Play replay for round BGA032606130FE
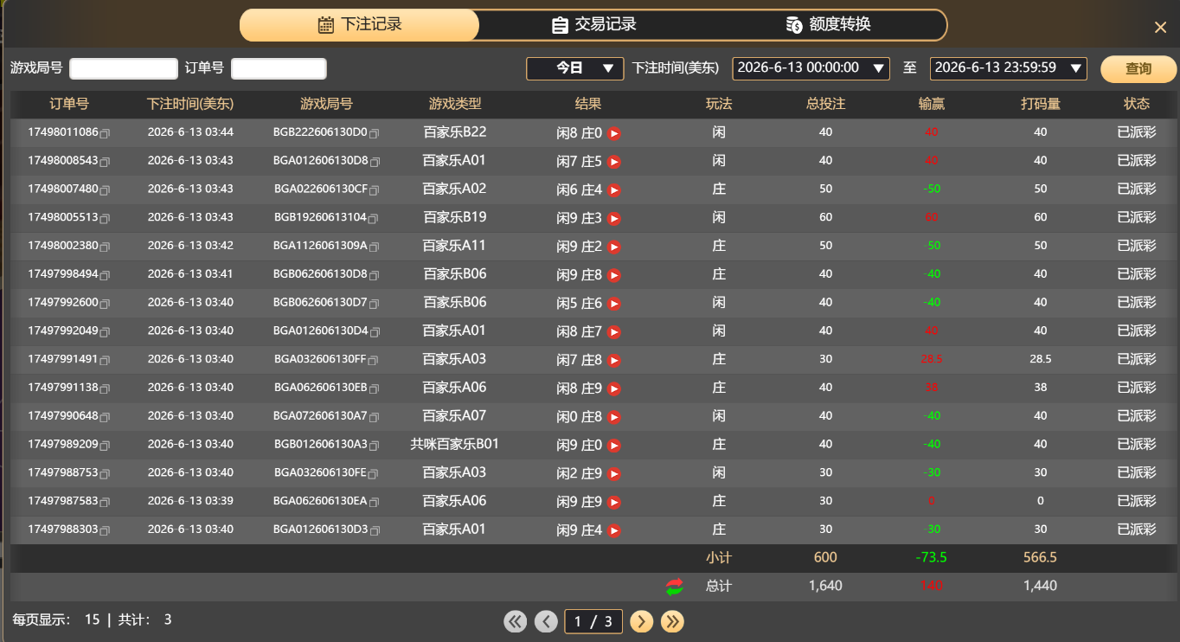Image resolution: width=1180 pixels, height=642 pixels. [x=614, y=474]
